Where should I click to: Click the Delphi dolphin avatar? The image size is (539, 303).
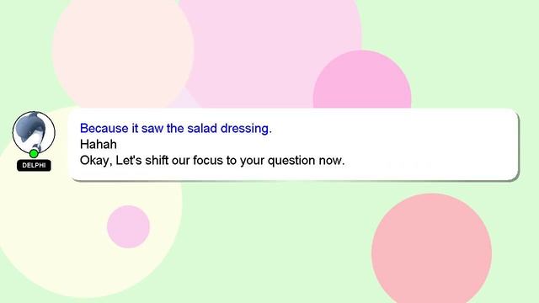34,132
